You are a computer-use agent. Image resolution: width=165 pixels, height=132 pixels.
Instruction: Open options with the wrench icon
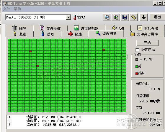coord(134,17)
